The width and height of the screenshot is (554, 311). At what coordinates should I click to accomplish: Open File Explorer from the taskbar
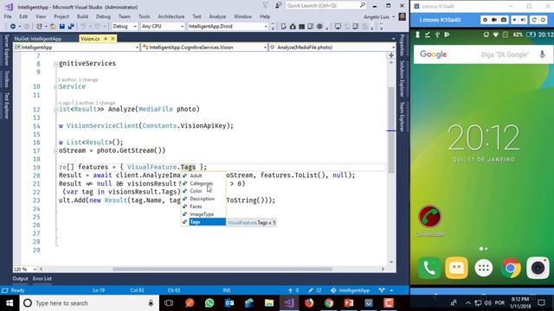[x=269, y=303]
